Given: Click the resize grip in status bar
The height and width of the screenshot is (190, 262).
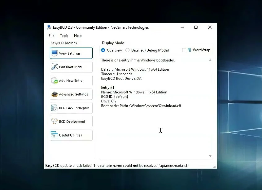Looking at the screenshot, I should click(215, 166).
